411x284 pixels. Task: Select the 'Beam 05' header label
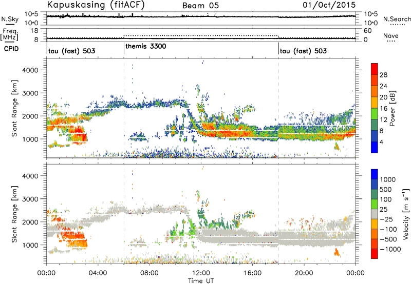coord(200,6)
